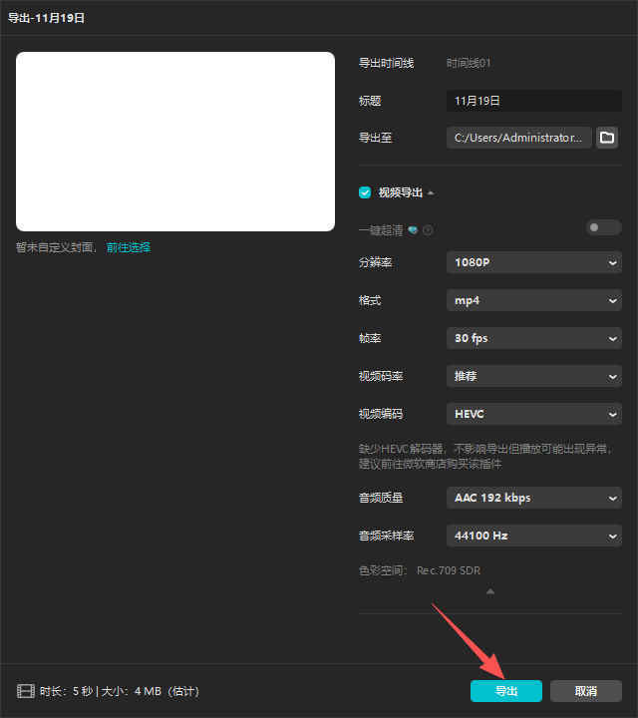Viewport: 638px width, 718px height.
Task: Click the white cover preview thumbnail
Action: click(x=175, y=142)
